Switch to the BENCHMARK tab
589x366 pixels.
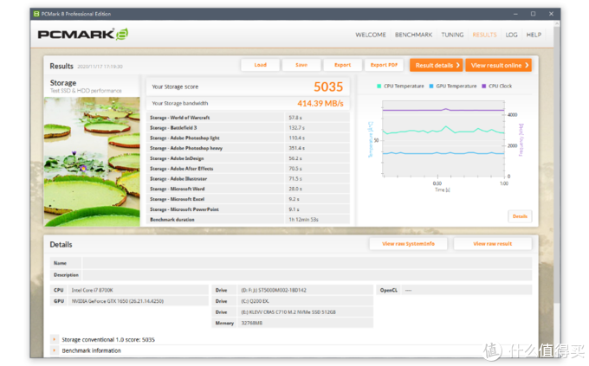[413, 35]
